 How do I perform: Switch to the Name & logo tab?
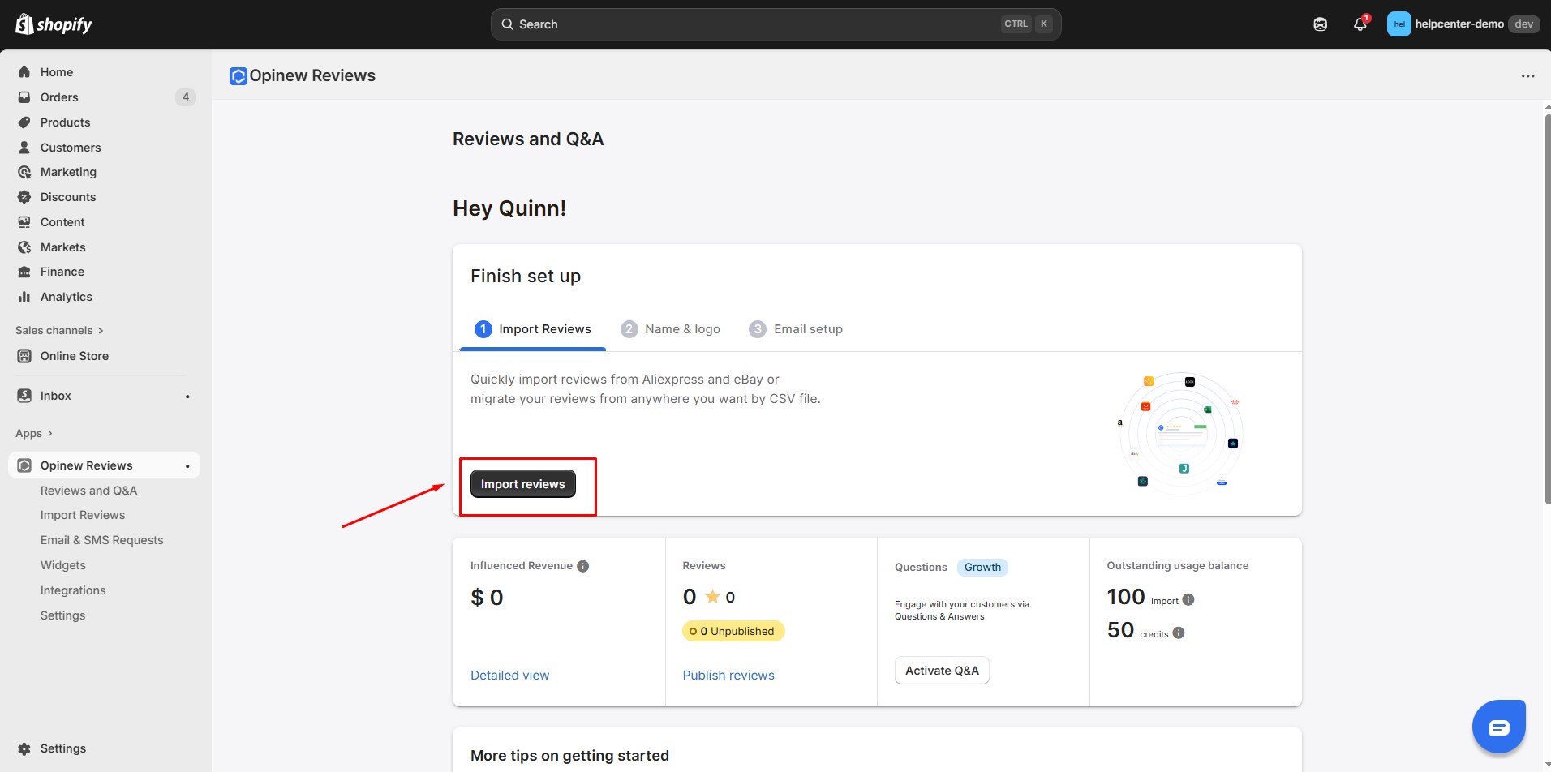tap(671, 329)
